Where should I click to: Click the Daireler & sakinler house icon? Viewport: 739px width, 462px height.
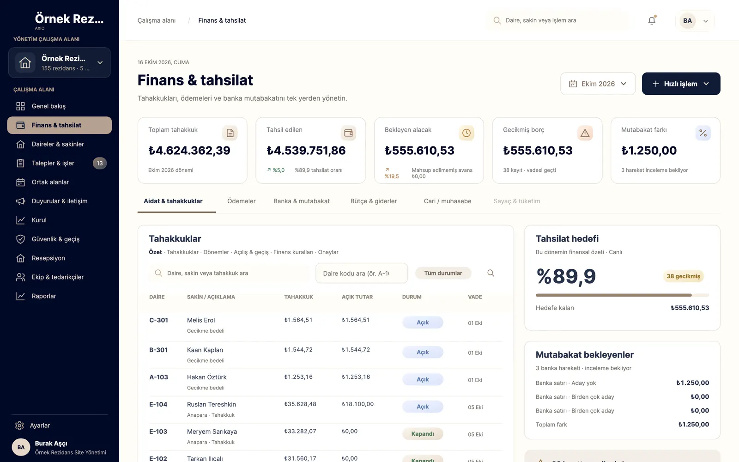(x=20, y=144)
